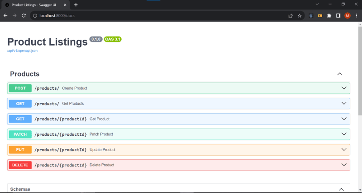This screenshot has height=193, width=362.
Task: Open the Extensions puzzle-piece menu
Action: pos(329,16)
